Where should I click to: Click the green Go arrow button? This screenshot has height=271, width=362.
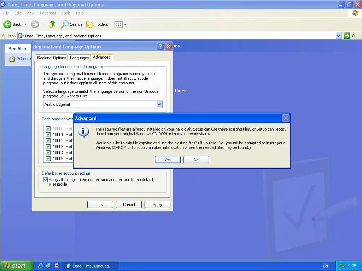(x=347, y=36)
